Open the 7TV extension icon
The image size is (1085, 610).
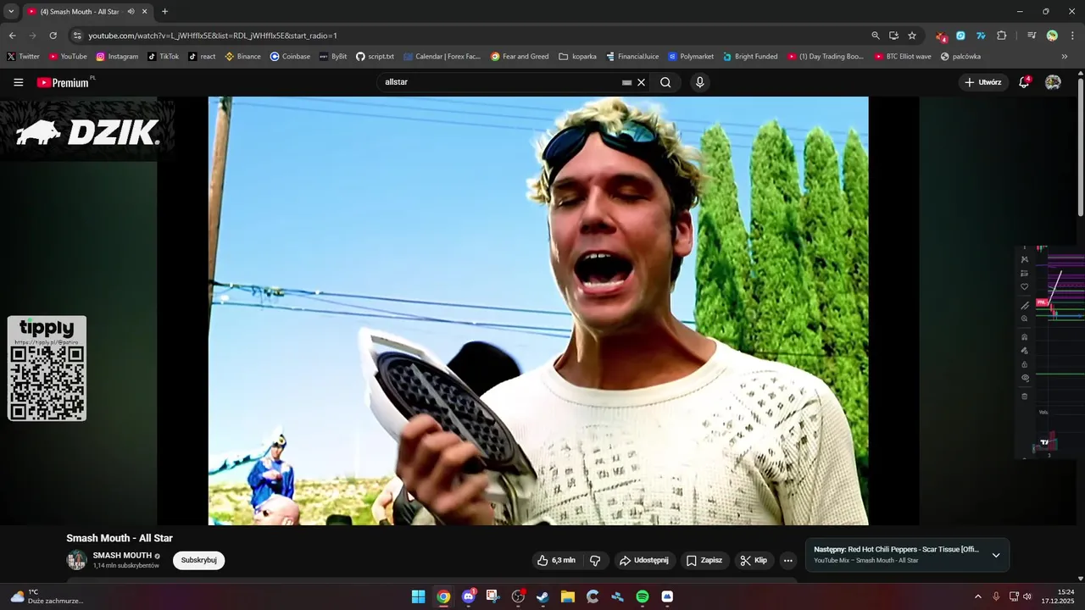click(x=981, y=36)
